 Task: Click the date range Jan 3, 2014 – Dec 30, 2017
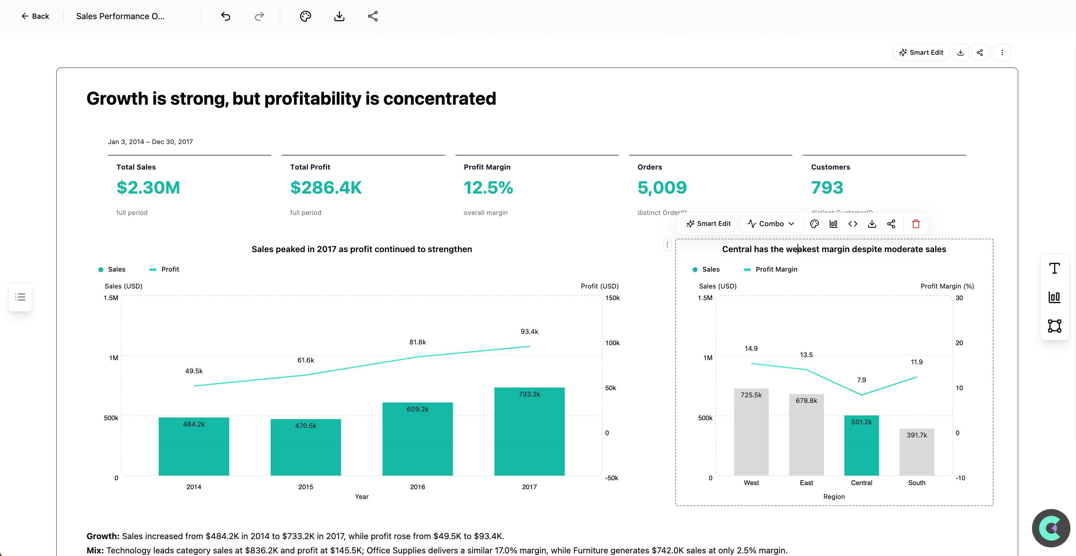point(151,142)
